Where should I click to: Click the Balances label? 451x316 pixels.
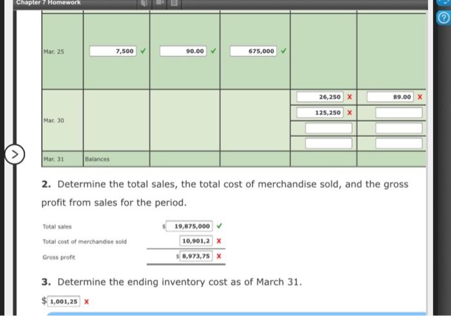pos(97,159)
